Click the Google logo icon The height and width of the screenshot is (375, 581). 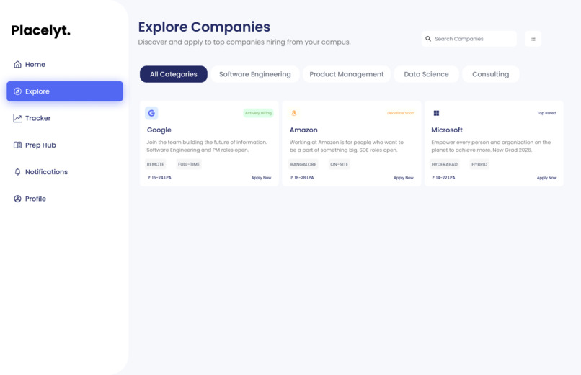151,113
